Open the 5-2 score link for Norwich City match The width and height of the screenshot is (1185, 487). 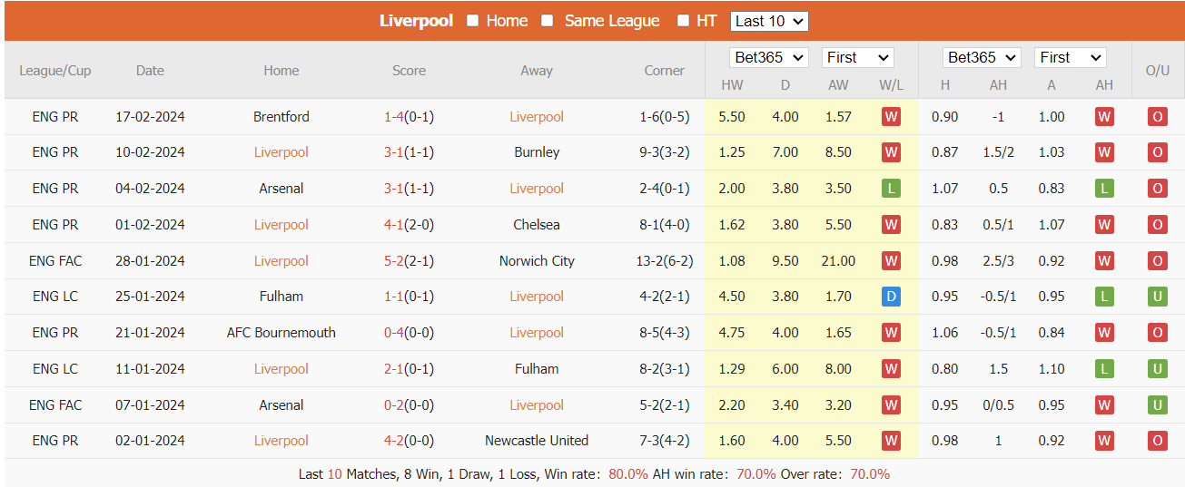coord(394,261)
